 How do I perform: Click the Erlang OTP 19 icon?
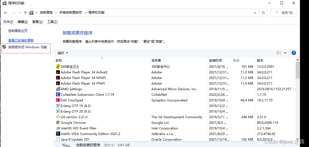click(58, 106)
